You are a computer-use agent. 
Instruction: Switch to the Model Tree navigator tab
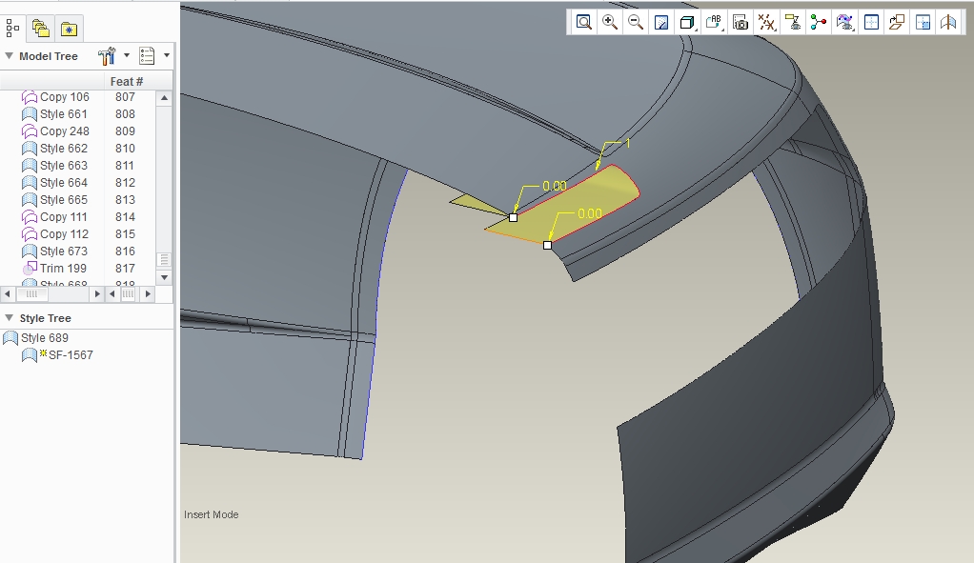pyautogui.click(x=12, y=29)
